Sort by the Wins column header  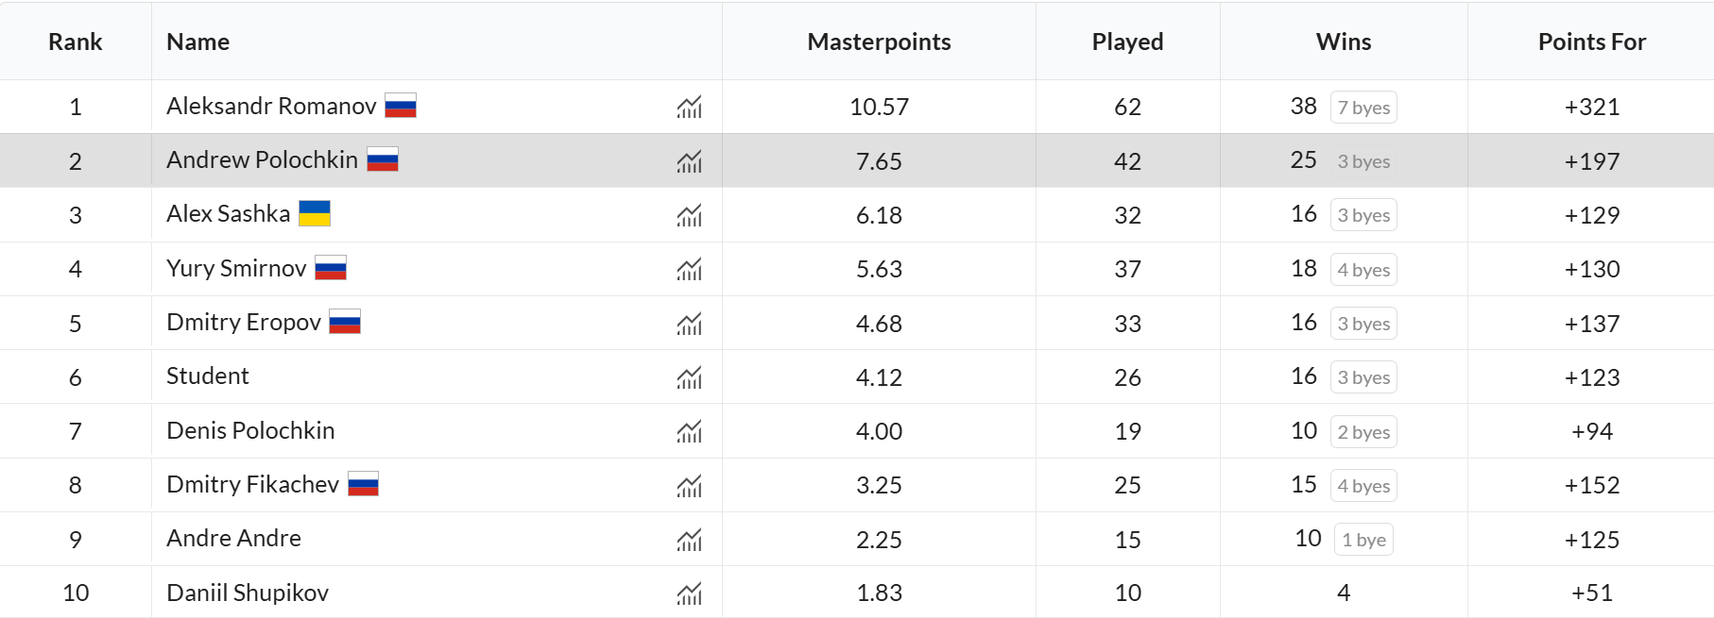tap(1343, 42)
